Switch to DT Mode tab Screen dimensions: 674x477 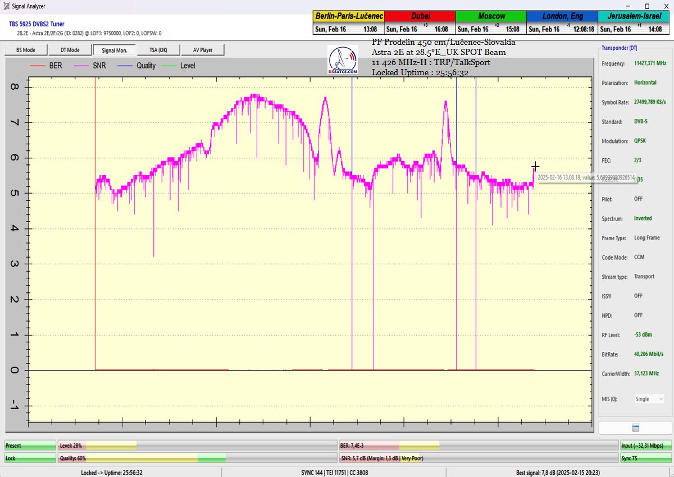pyautogui.click(x=70, y=50)
